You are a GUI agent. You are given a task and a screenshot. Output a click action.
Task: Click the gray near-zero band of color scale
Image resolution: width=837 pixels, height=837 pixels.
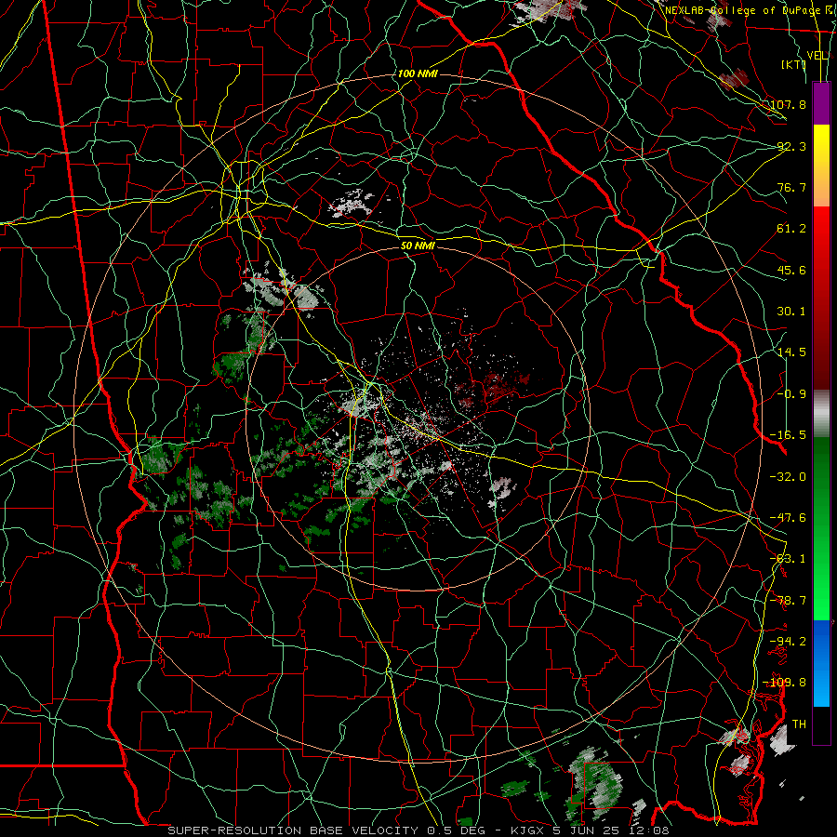(x=821, y=414)
